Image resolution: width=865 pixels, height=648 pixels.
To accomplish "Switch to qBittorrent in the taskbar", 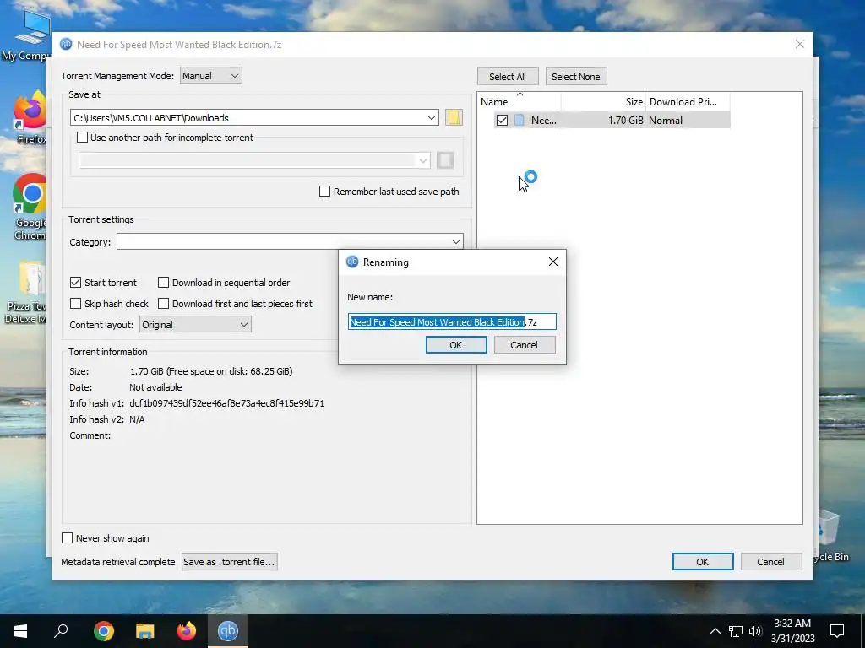I will pyautogui.click(x=228, y=631).
